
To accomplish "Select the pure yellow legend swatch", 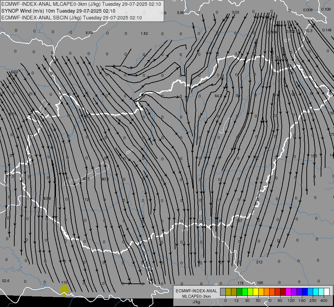I will 256,292.
